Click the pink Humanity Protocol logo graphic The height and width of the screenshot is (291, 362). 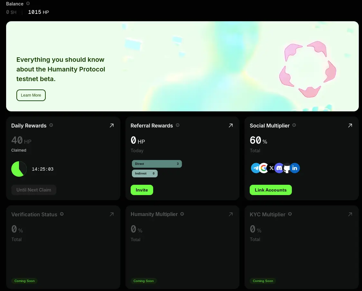click(308, 69)
